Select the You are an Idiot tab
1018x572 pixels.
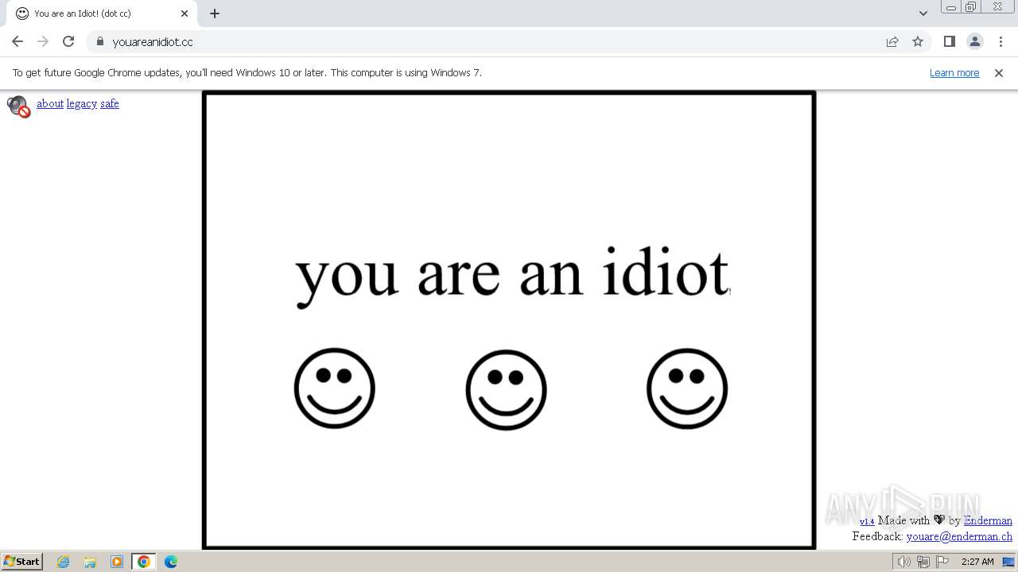tap(102, 14)
